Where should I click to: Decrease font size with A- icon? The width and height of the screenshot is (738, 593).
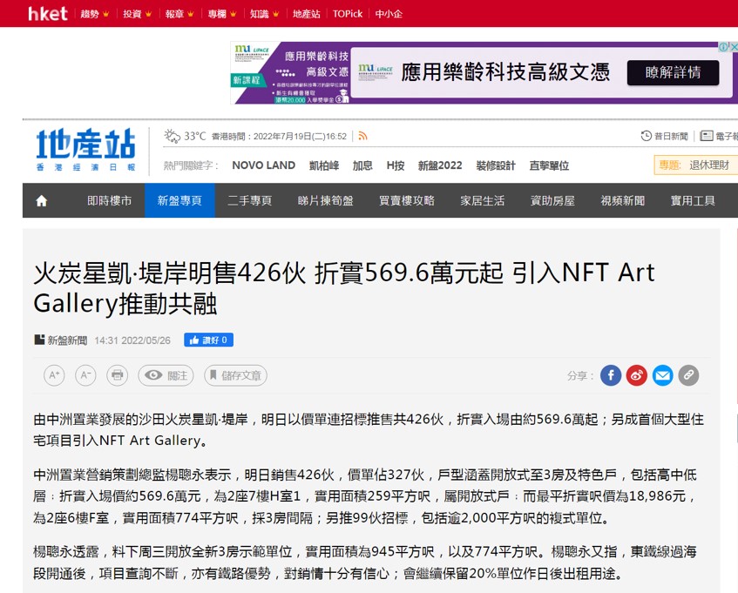coord(84,375)
